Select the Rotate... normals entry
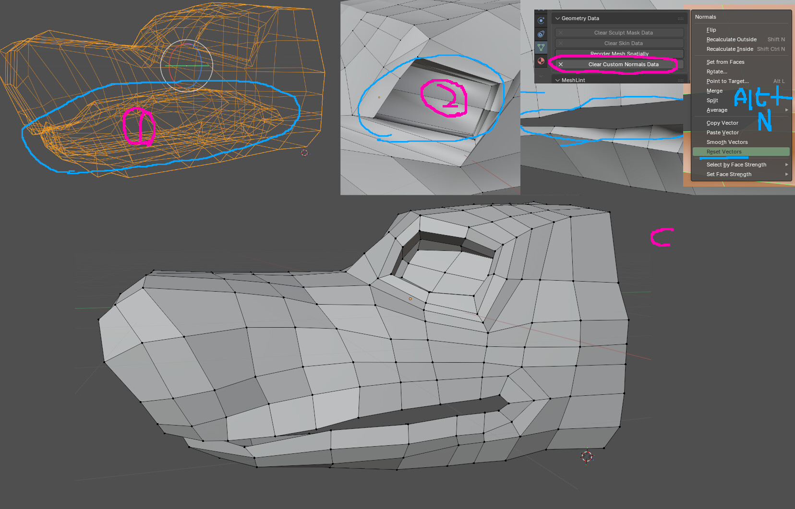795x509 pixels. (x=741, y=71)
